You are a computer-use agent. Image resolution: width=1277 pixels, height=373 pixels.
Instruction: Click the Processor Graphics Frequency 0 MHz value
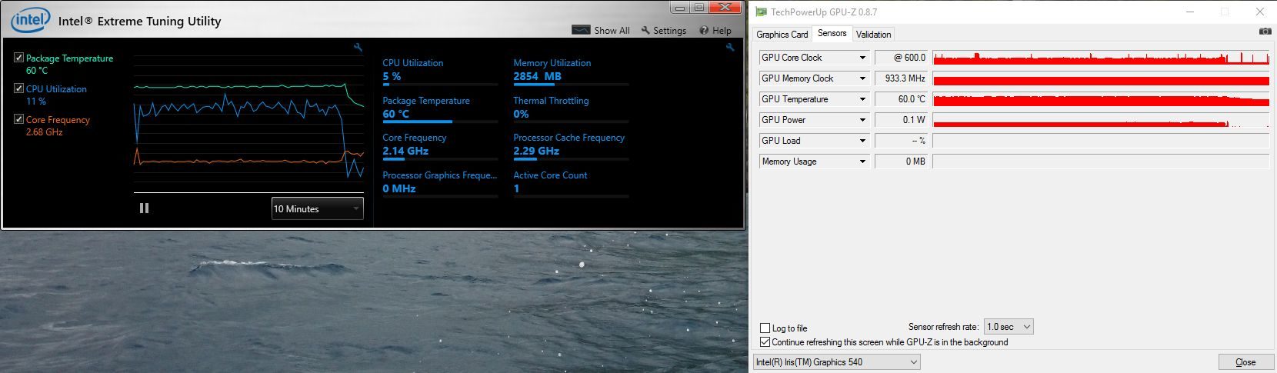coord(399,188)
